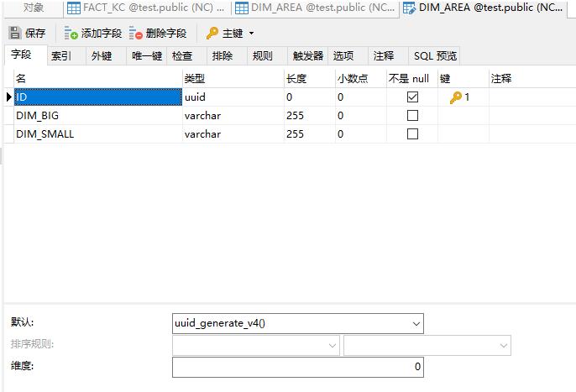This screenshot has width=576, height=392.
Task: Switch to the SQL 预览 tab
Action: (x=435, y=56)
